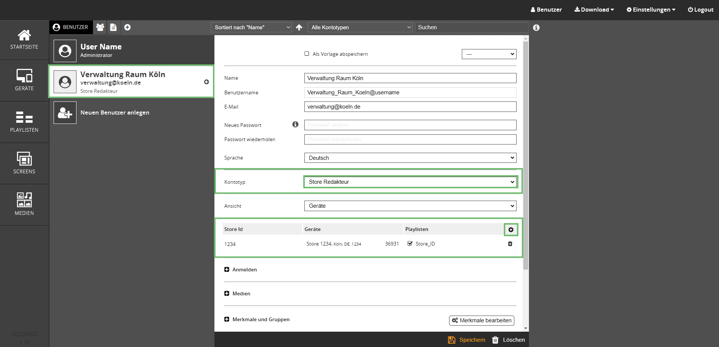Open the Download menu

point(594,10)
